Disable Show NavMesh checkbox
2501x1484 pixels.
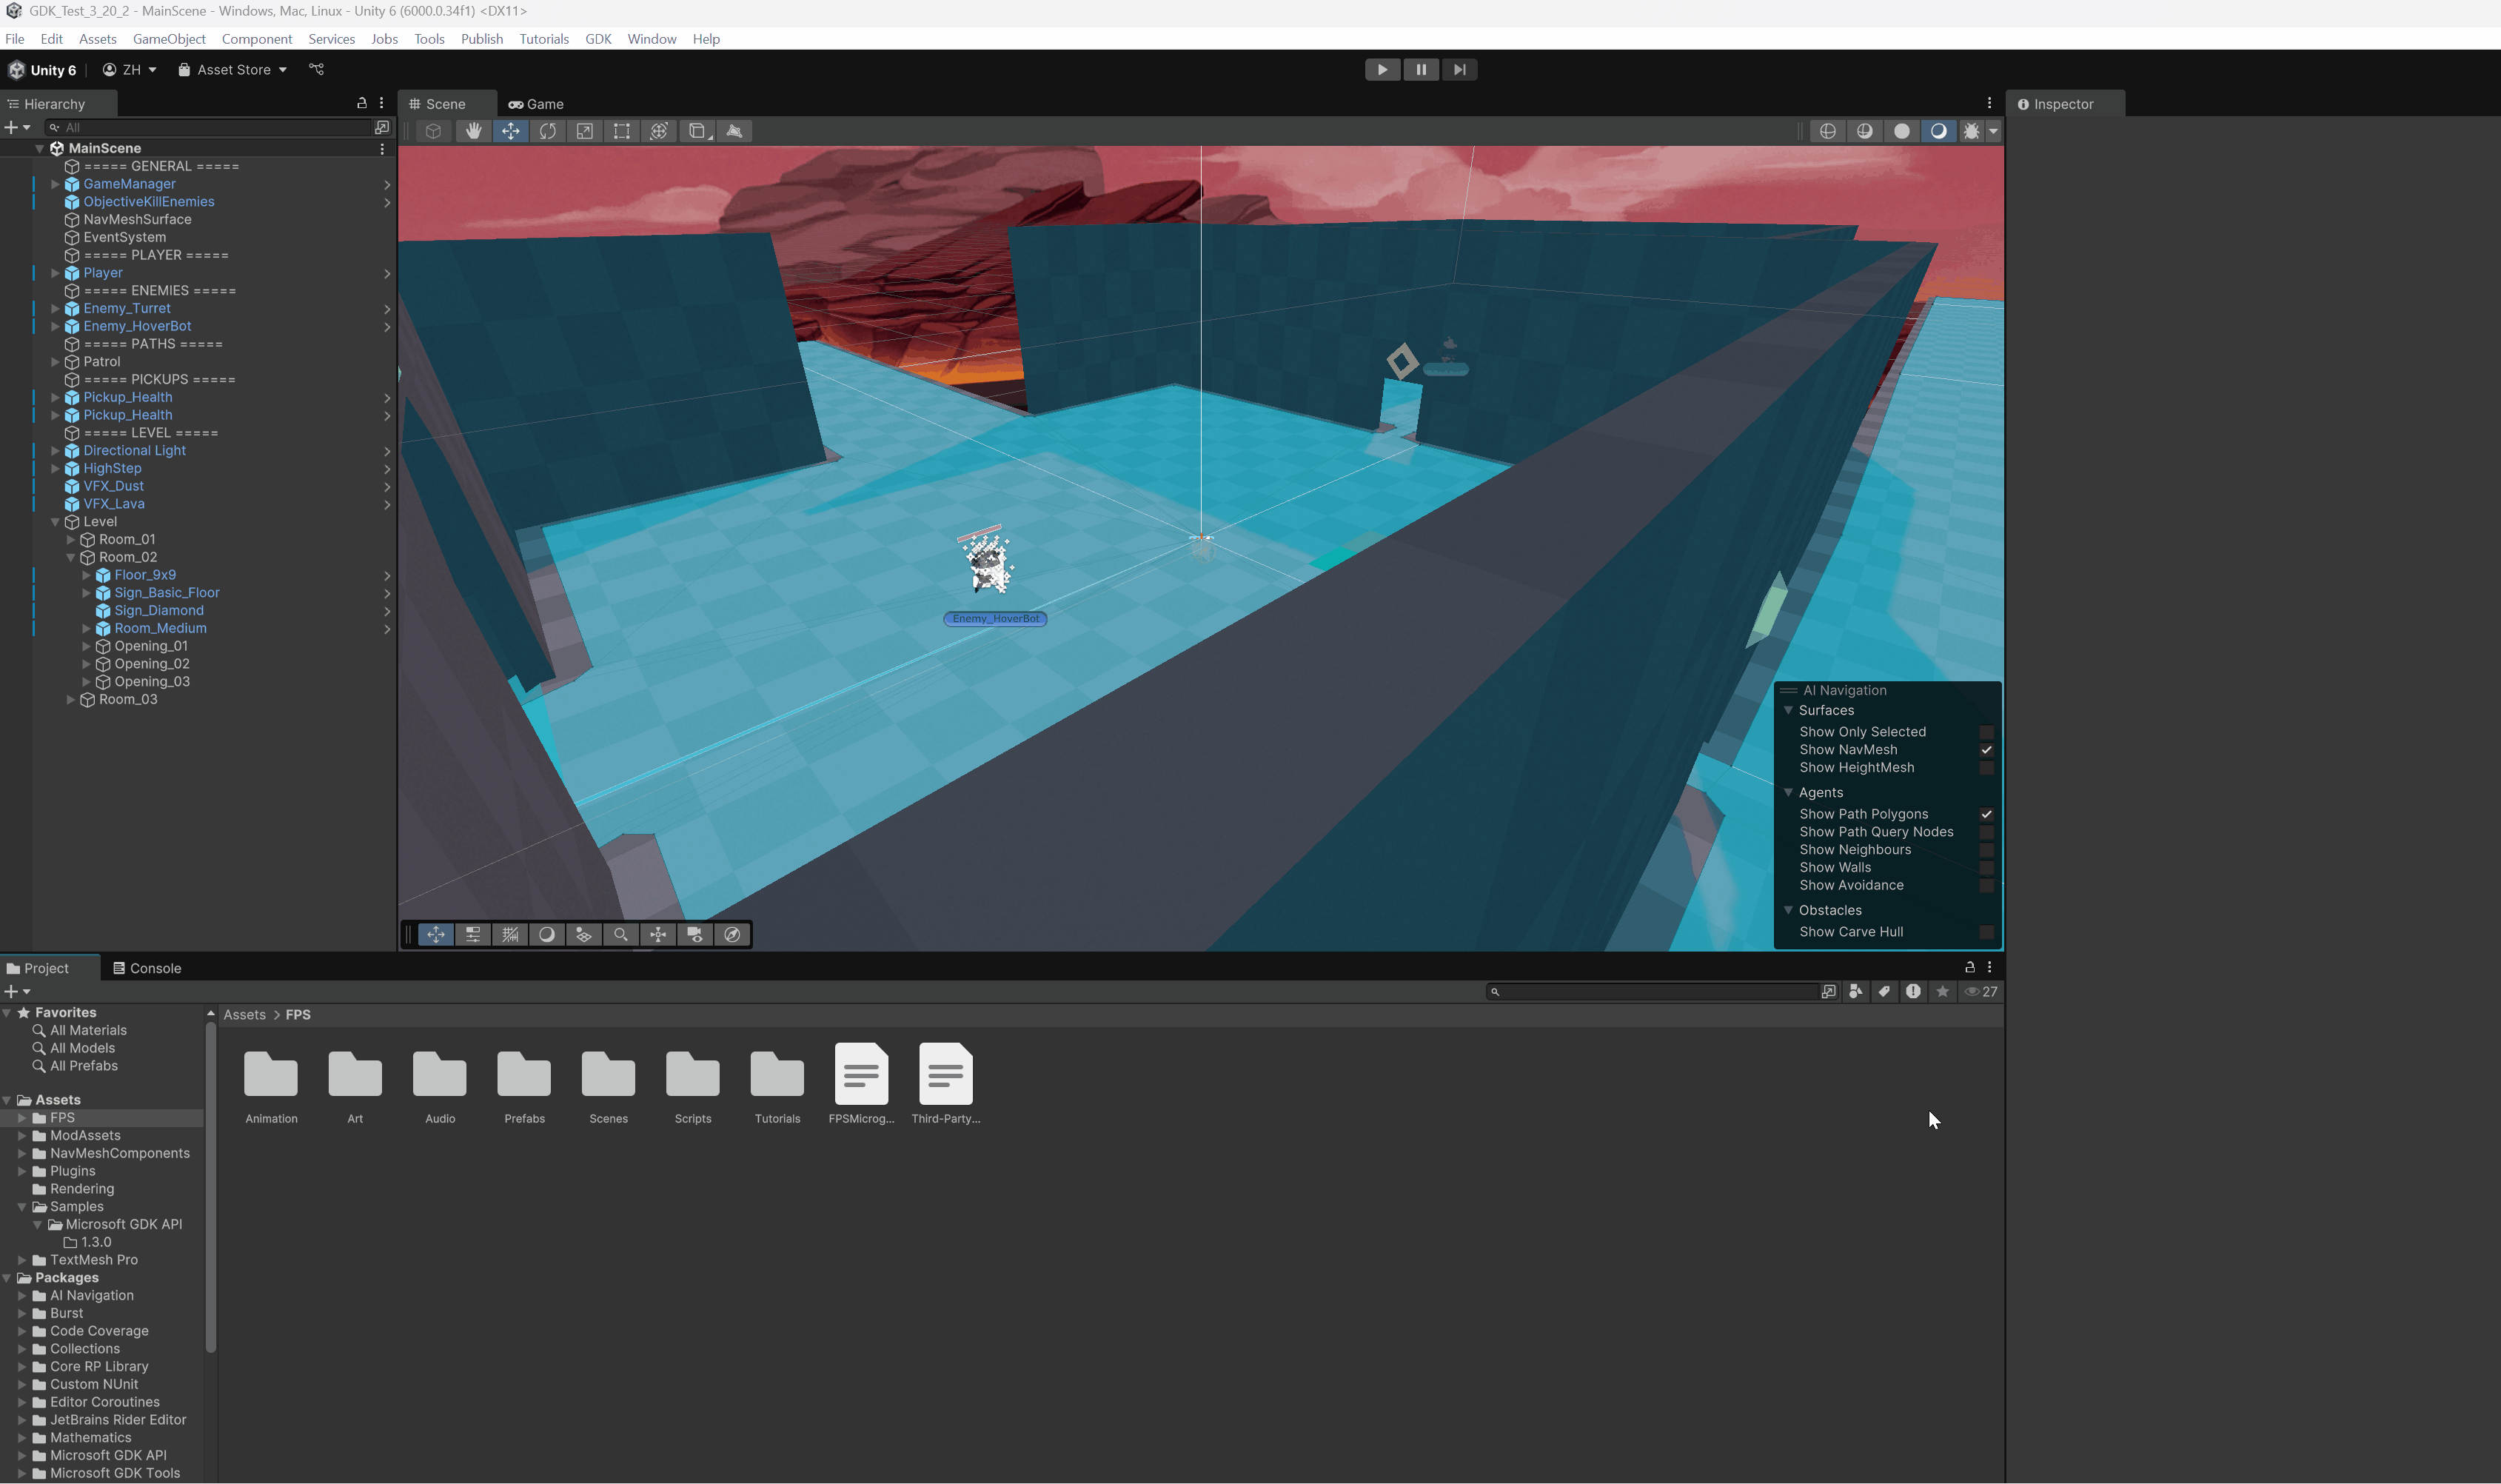point(1988,750)
